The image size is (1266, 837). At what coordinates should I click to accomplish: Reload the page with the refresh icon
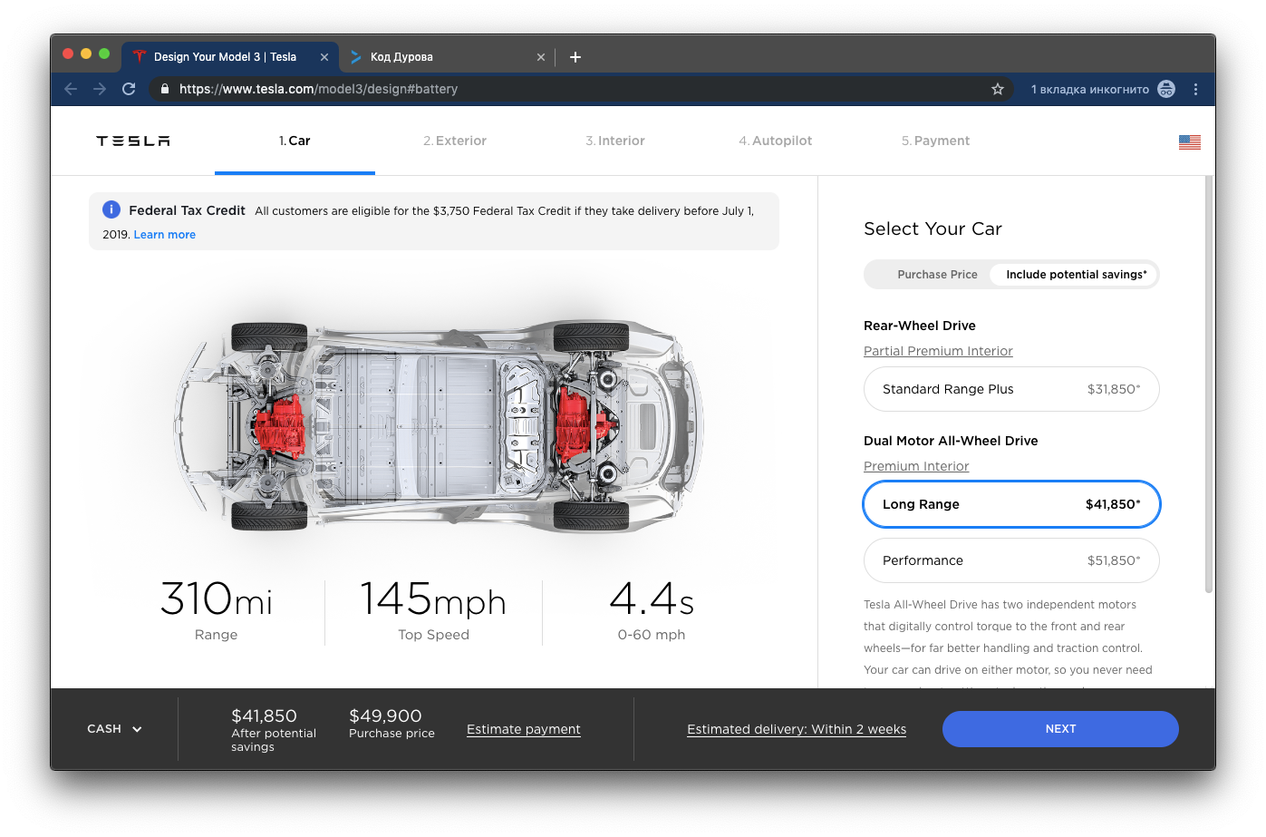(129, 89)
